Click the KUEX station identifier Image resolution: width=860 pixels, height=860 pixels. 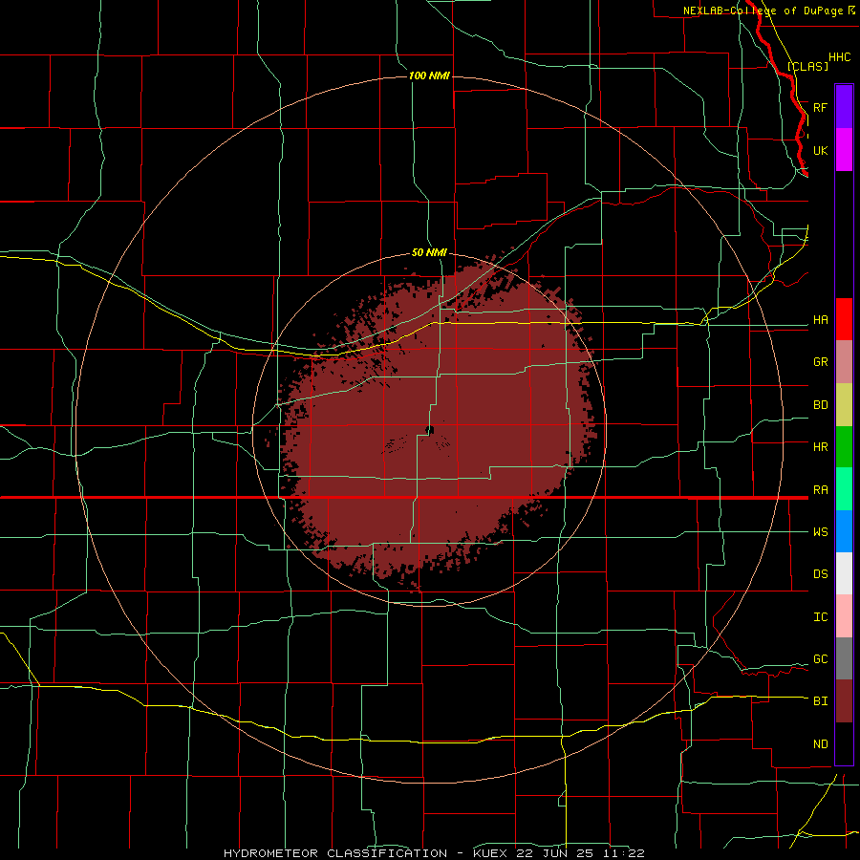point(492,853)
